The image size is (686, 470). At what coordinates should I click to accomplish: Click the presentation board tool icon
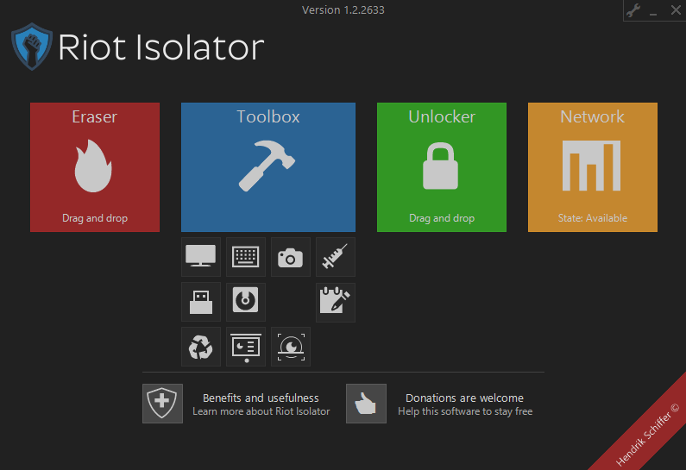(x=246, y=347)
